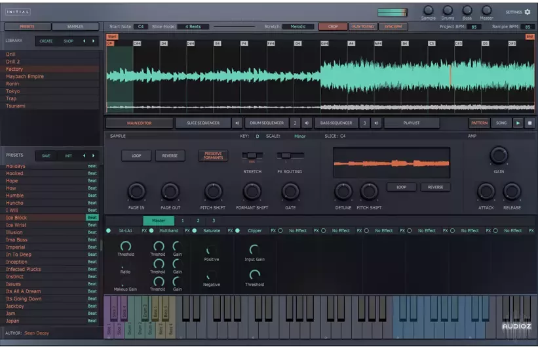The height and width of the screenshot is (349, 538).
Task: Set the Project BPM field
Action: pos(474,27)
